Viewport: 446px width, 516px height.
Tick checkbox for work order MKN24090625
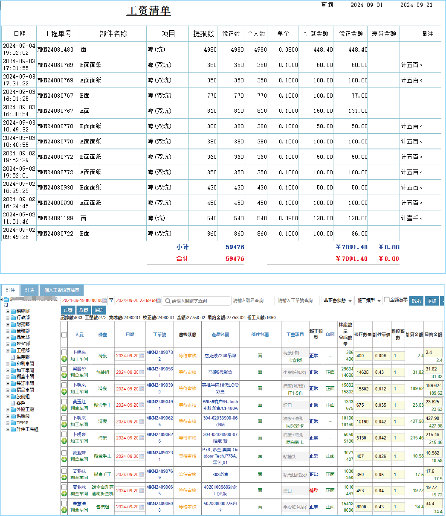coord(64,418)
